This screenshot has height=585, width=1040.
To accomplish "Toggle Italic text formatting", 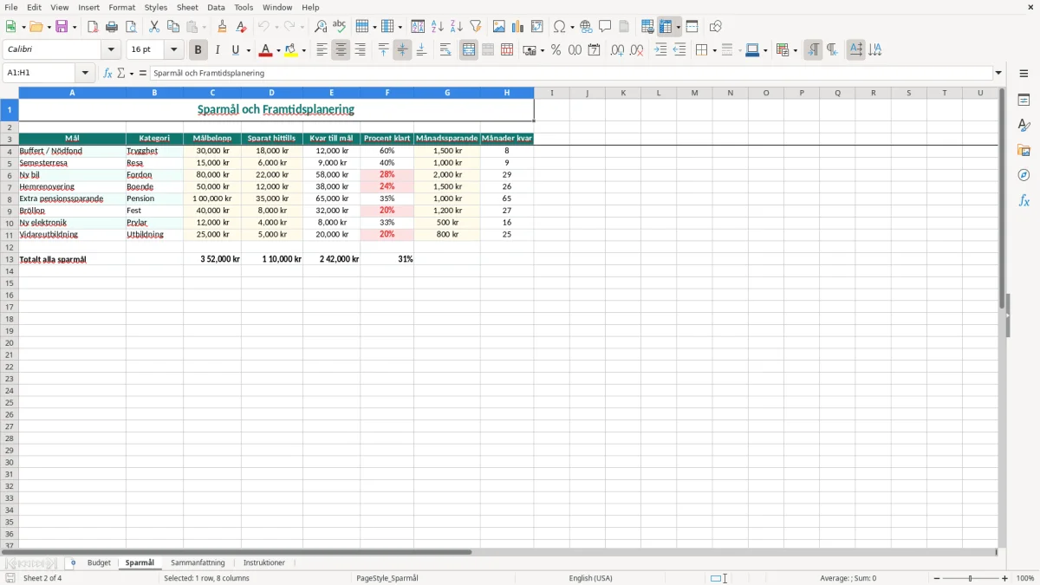I will (217, 50).
